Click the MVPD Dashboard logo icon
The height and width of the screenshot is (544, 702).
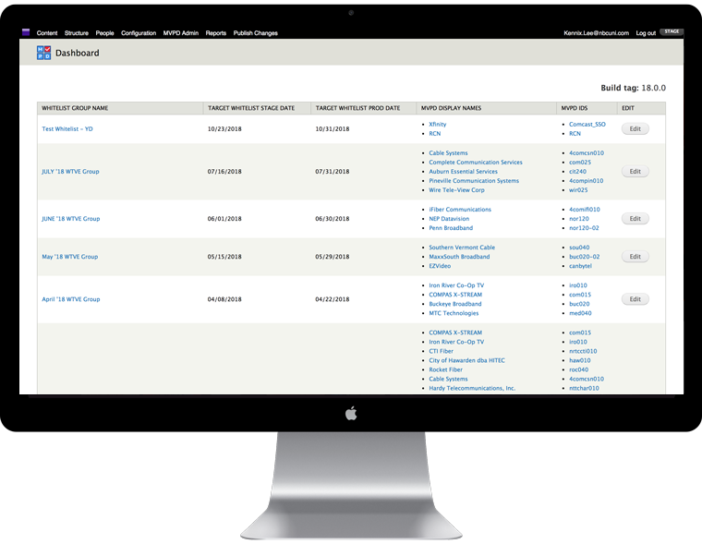[x=43, y=53]
